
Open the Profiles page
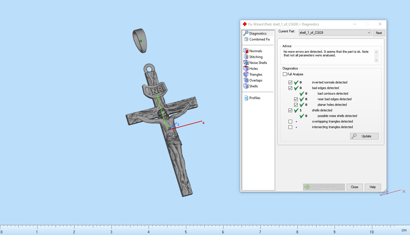pos(255,98)
